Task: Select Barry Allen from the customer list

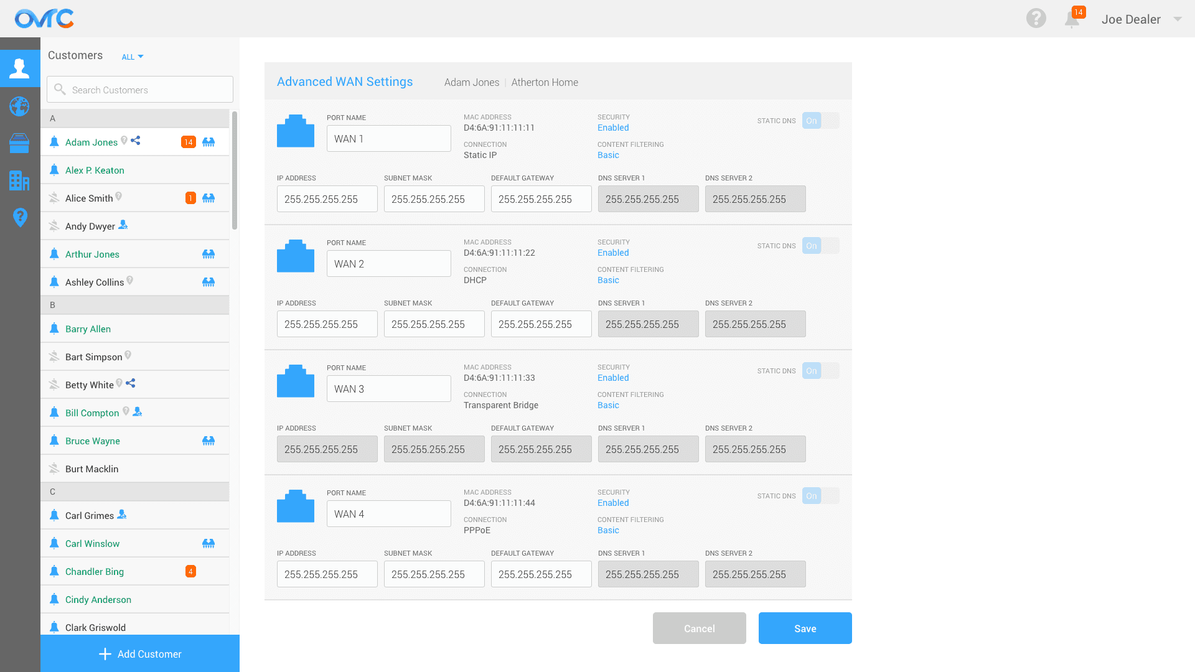Action: click(x=88, y=329)
